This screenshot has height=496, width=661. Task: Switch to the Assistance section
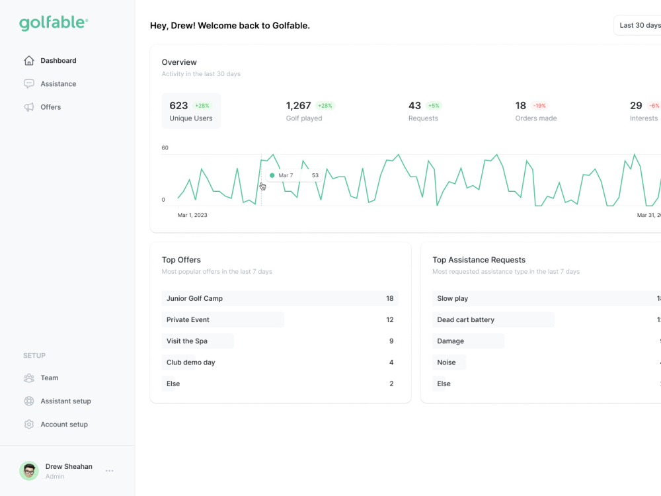(x=59, y=83)
